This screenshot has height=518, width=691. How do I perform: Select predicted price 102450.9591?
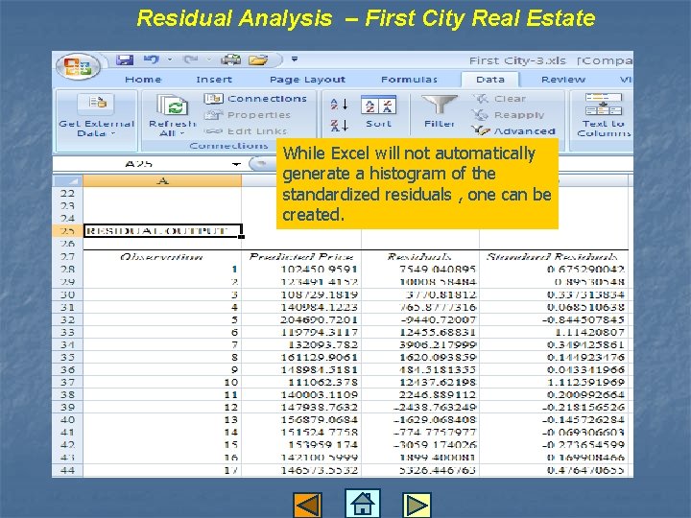tap(301, 270)
